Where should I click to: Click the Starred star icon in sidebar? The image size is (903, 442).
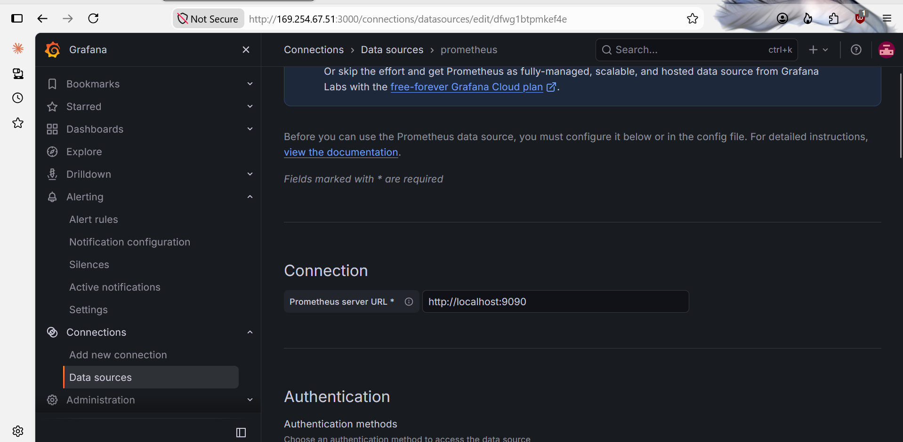pos(52,107)
